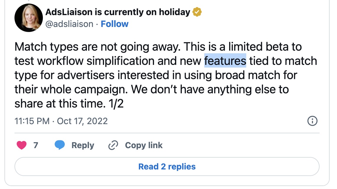
Task: Follow the AdsLiaison account
Action: click(x=115, y=24)
